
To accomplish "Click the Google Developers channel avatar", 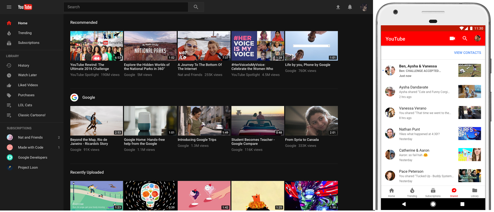I will pos(10,157).
